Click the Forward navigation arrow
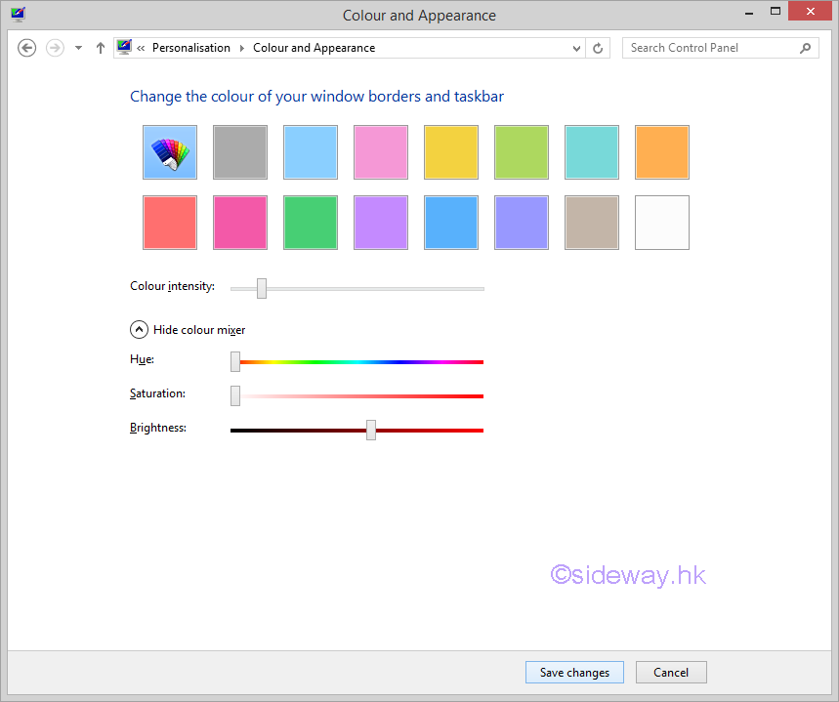This screenshot has height=702, width=839. 55,48
